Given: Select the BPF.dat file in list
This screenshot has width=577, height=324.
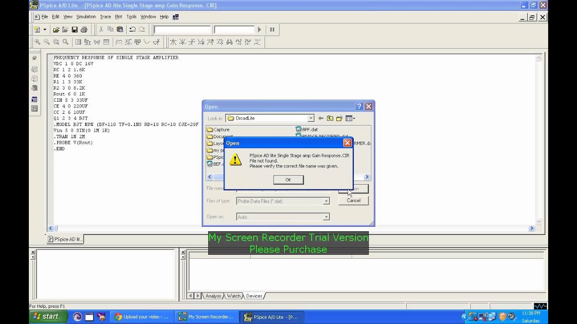Looking at the screenshot, I should [x=307, y=130].
